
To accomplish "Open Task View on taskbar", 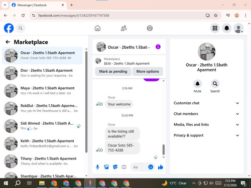I will [29, 183].
